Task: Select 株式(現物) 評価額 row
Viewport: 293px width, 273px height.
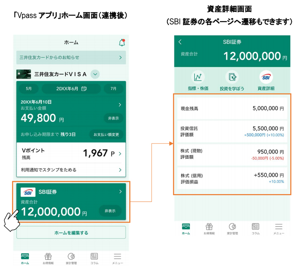Action: (x=232, y=155)
